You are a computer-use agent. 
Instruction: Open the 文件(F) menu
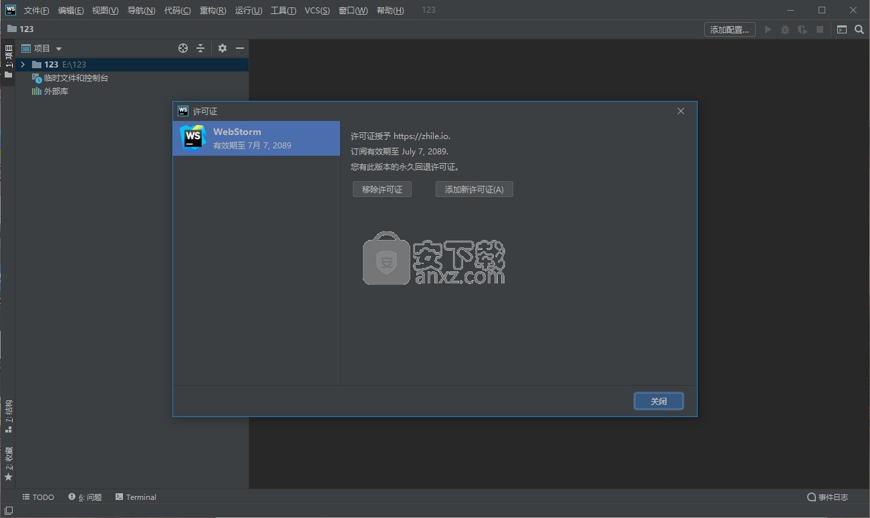(36, 10)
